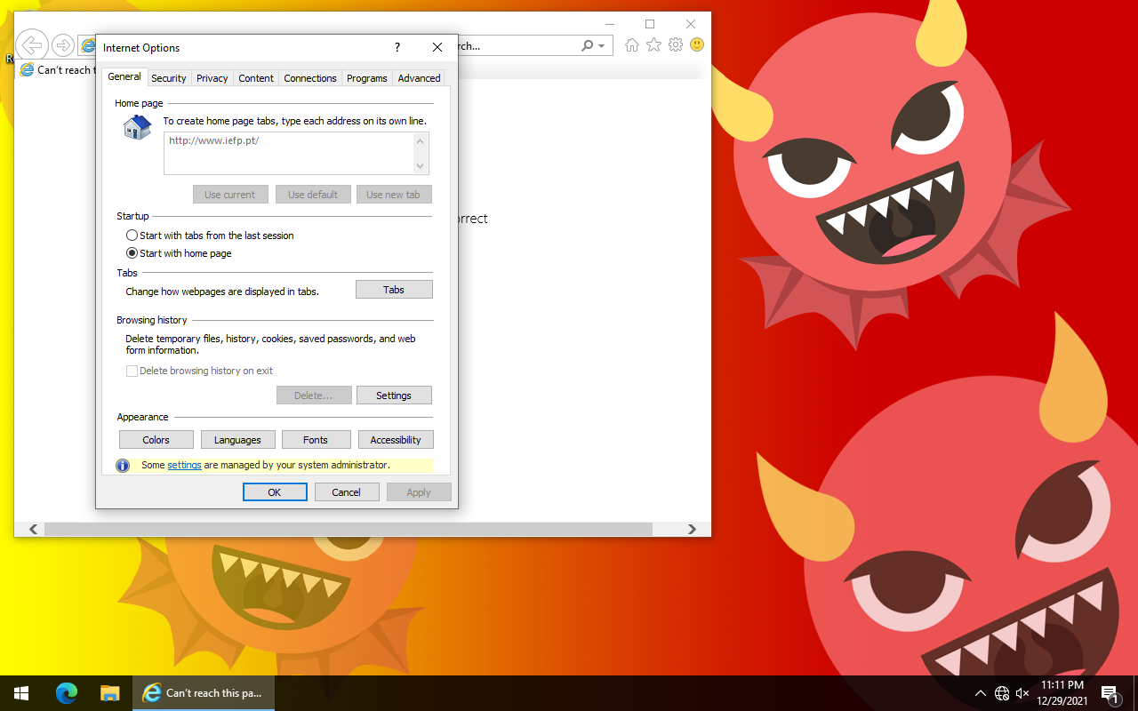Click the Accessibility button
Viewport: 1138px width, 711px height.
pyautogui.click(x=396, y=440)
